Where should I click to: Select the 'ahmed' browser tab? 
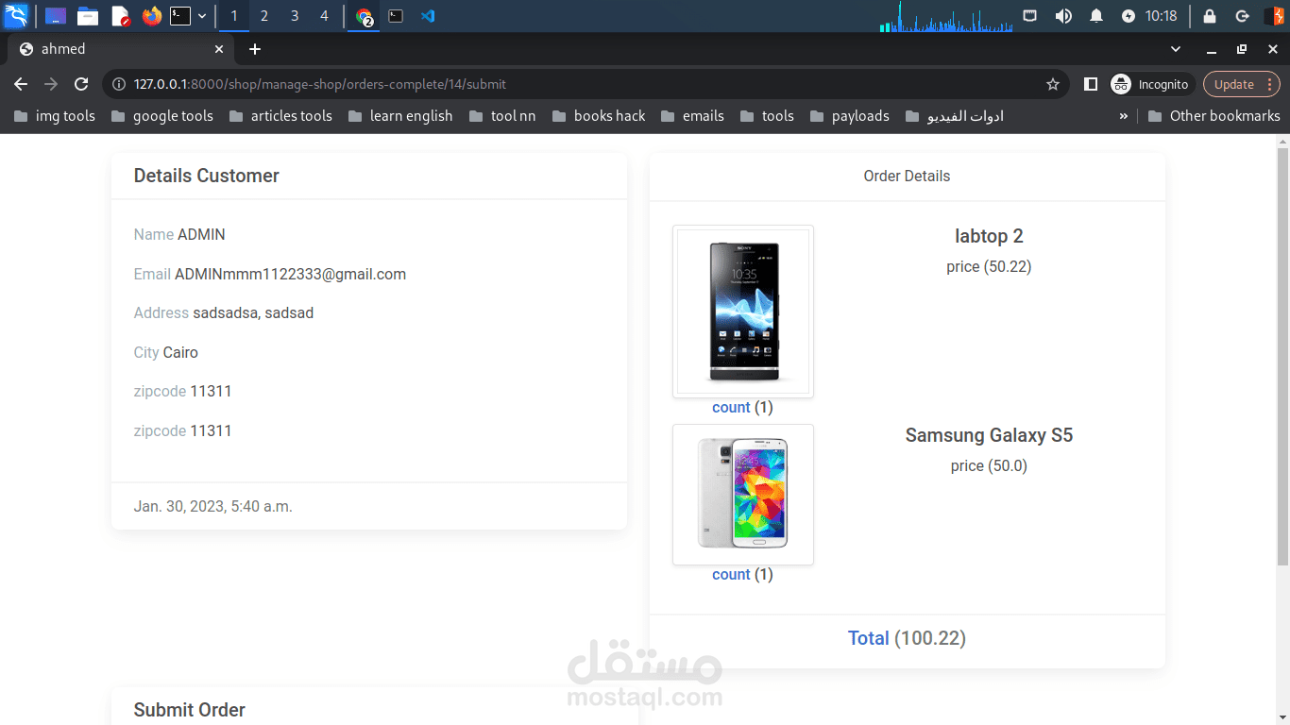(121, 49)
